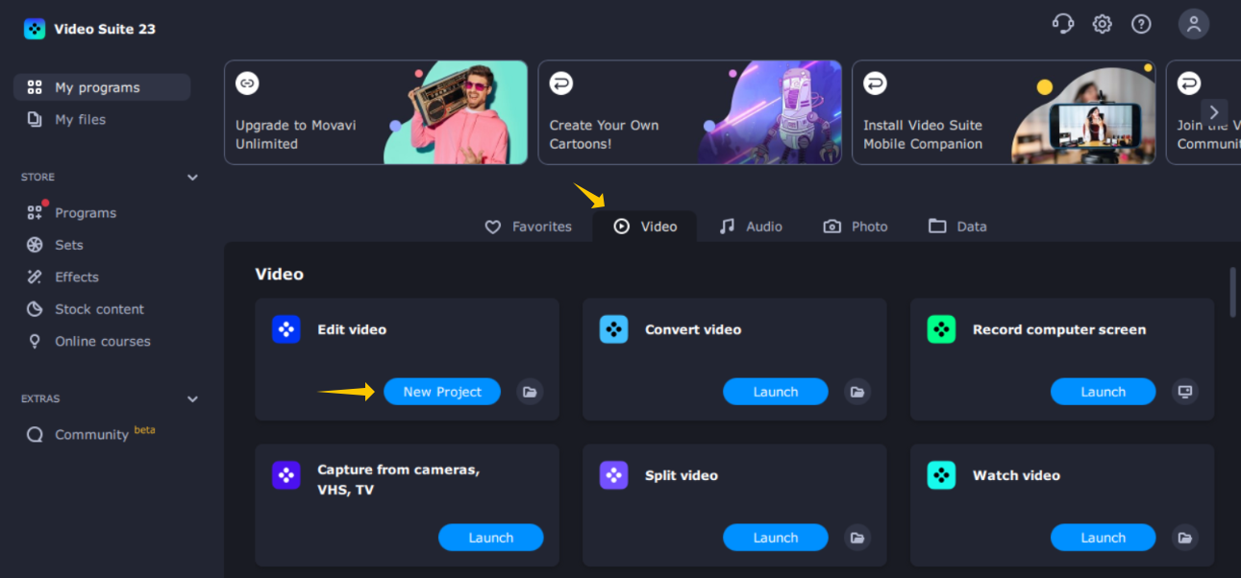Switch to the Photo tab
The height and width of the screenshot is (578, 1241).
(855, 227)
